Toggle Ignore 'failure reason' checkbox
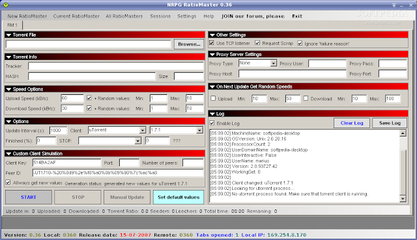Image resolution: width=417 pixels, height=240 pixels. (x=300, y=43)
